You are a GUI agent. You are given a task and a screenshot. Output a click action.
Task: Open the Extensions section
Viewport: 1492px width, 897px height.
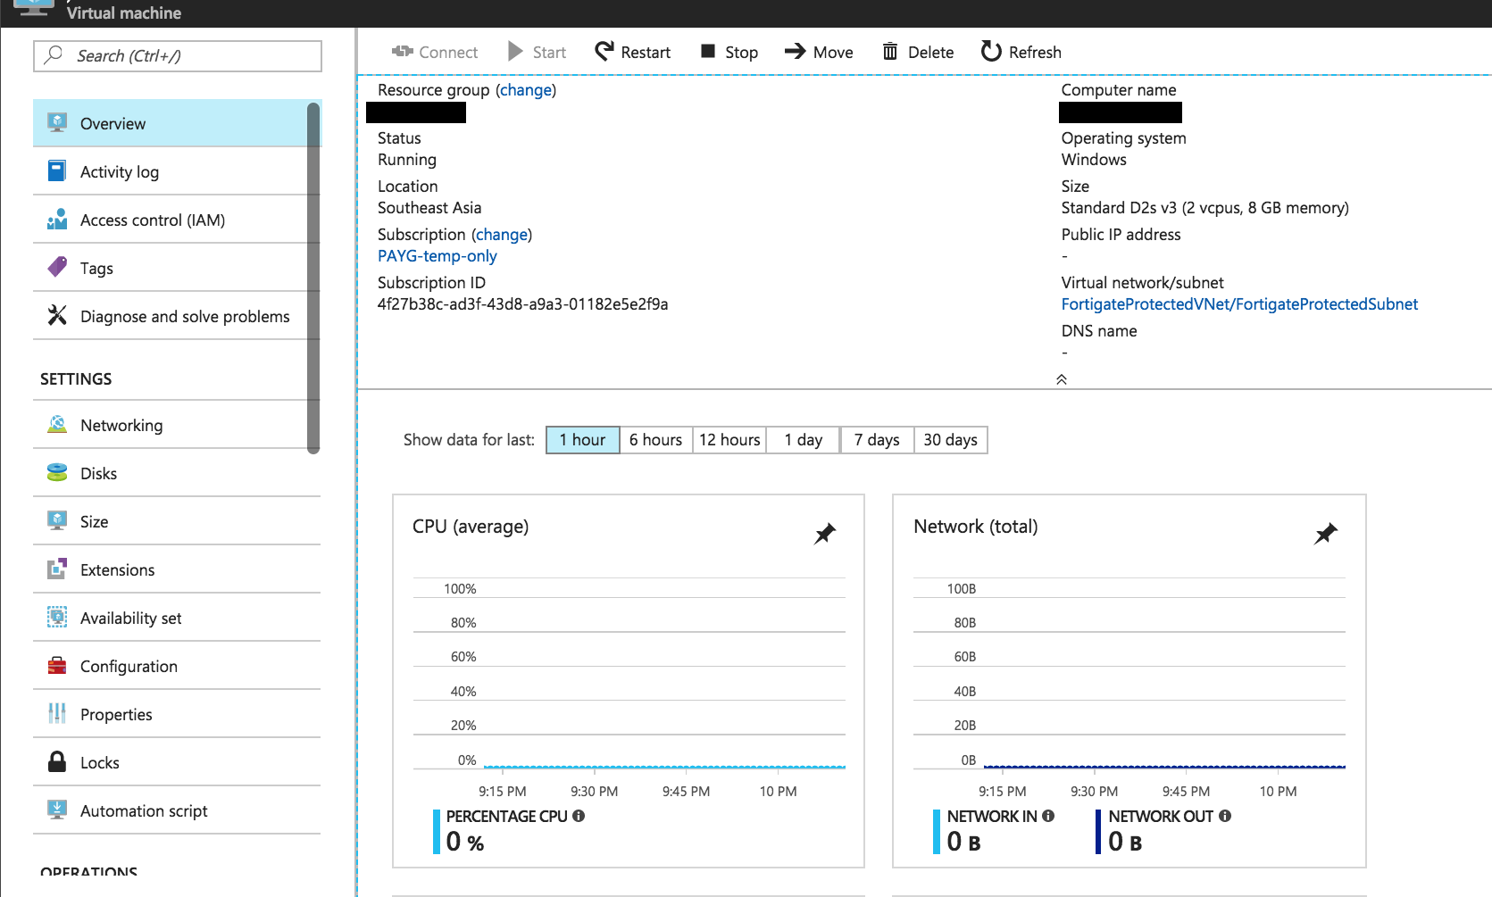[116, 569]
